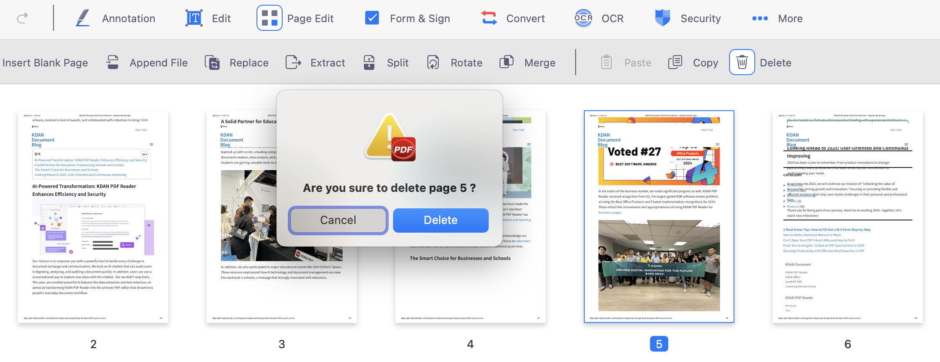940x362 pixels.
Task: Click the Delete trash can icon
Action: coord(742,62)
